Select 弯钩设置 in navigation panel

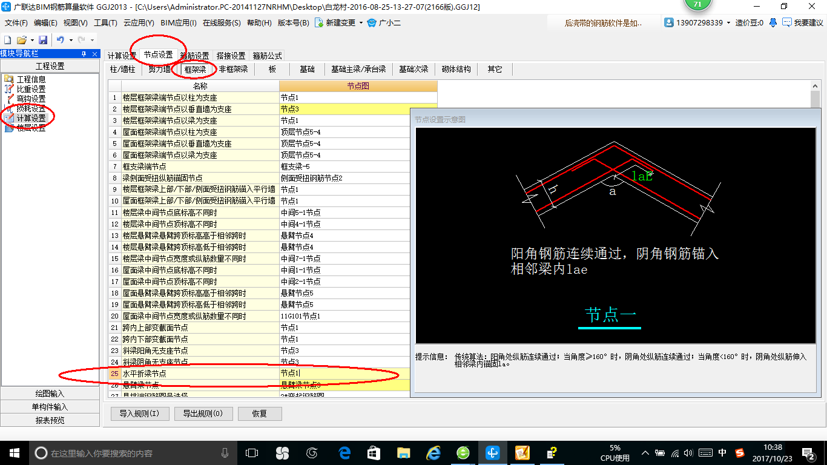31,99
